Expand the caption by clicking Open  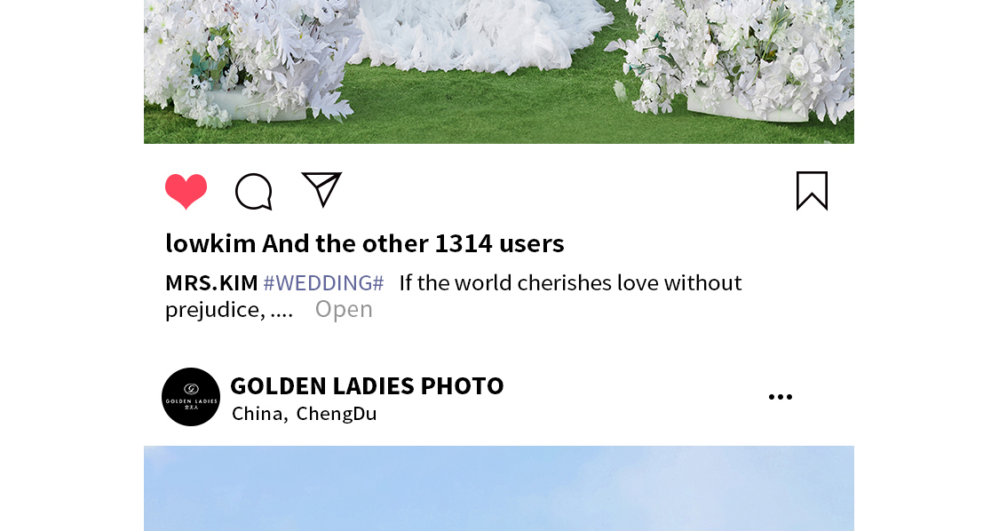(344, 309)
